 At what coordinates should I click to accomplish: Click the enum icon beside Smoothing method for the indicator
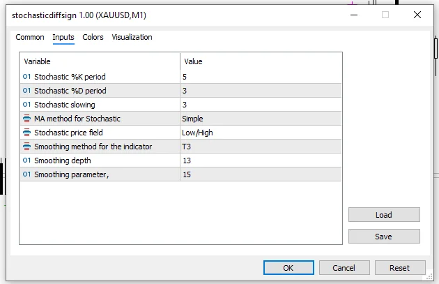point(26,147)
